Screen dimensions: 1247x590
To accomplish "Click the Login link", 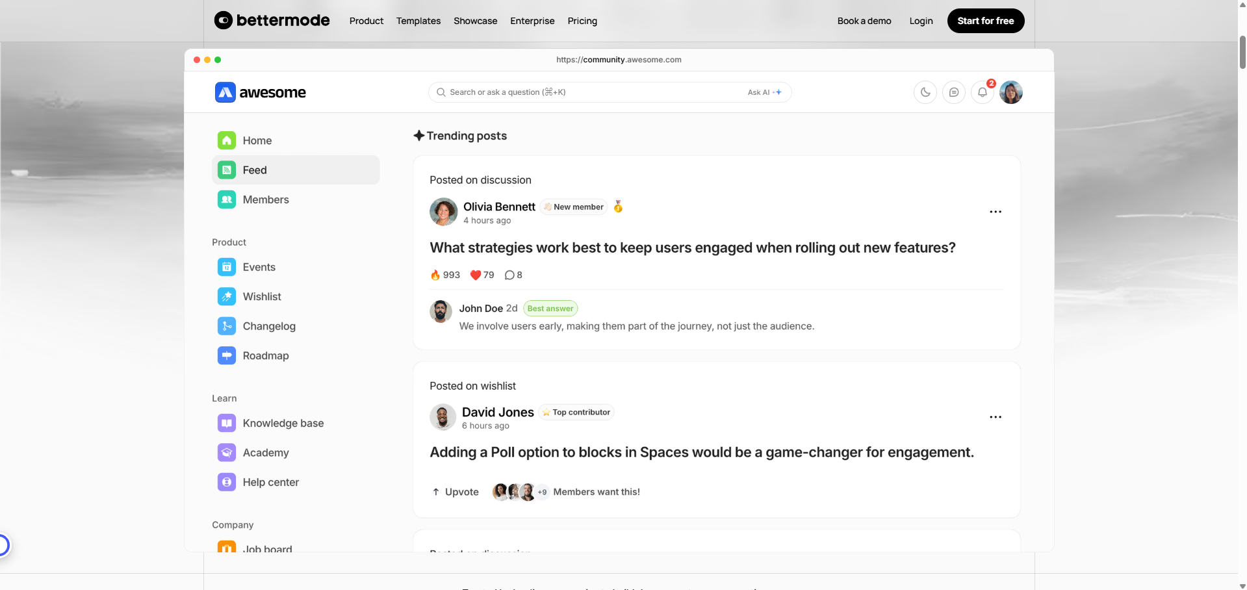I will pos(921,21).
